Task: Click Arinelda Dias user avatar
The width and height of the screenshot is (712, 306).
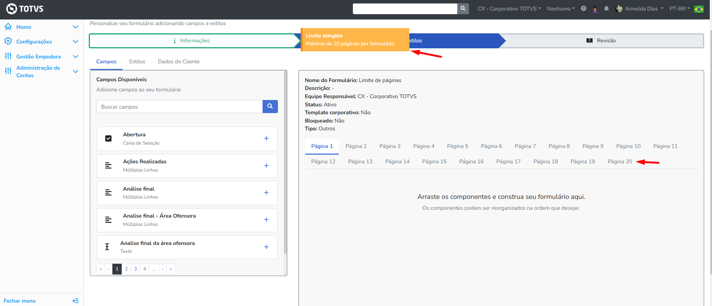Action: (x=619, y=9)
